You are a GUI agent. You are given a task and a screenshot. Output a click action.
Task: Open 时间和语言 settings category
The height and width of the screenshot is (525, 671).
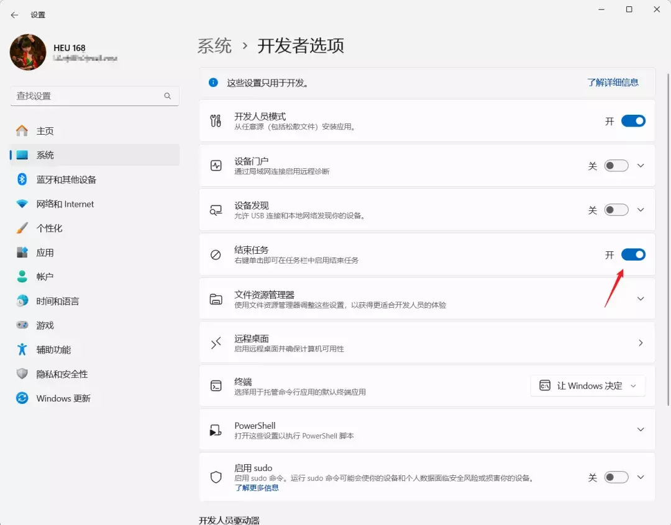58,301
